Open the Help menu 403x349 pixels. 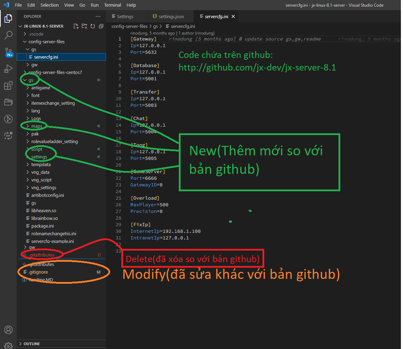pyautogui.click(x=131, y=5)
